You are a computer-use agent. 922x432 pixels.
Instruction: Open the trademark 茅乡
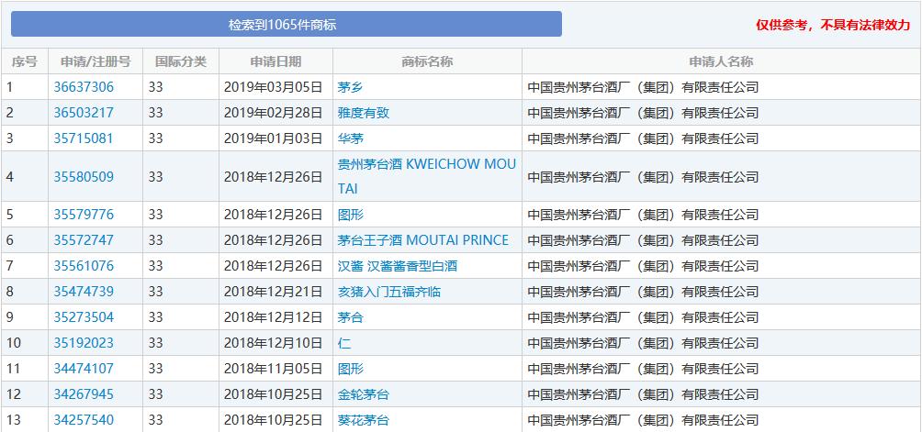351,87
